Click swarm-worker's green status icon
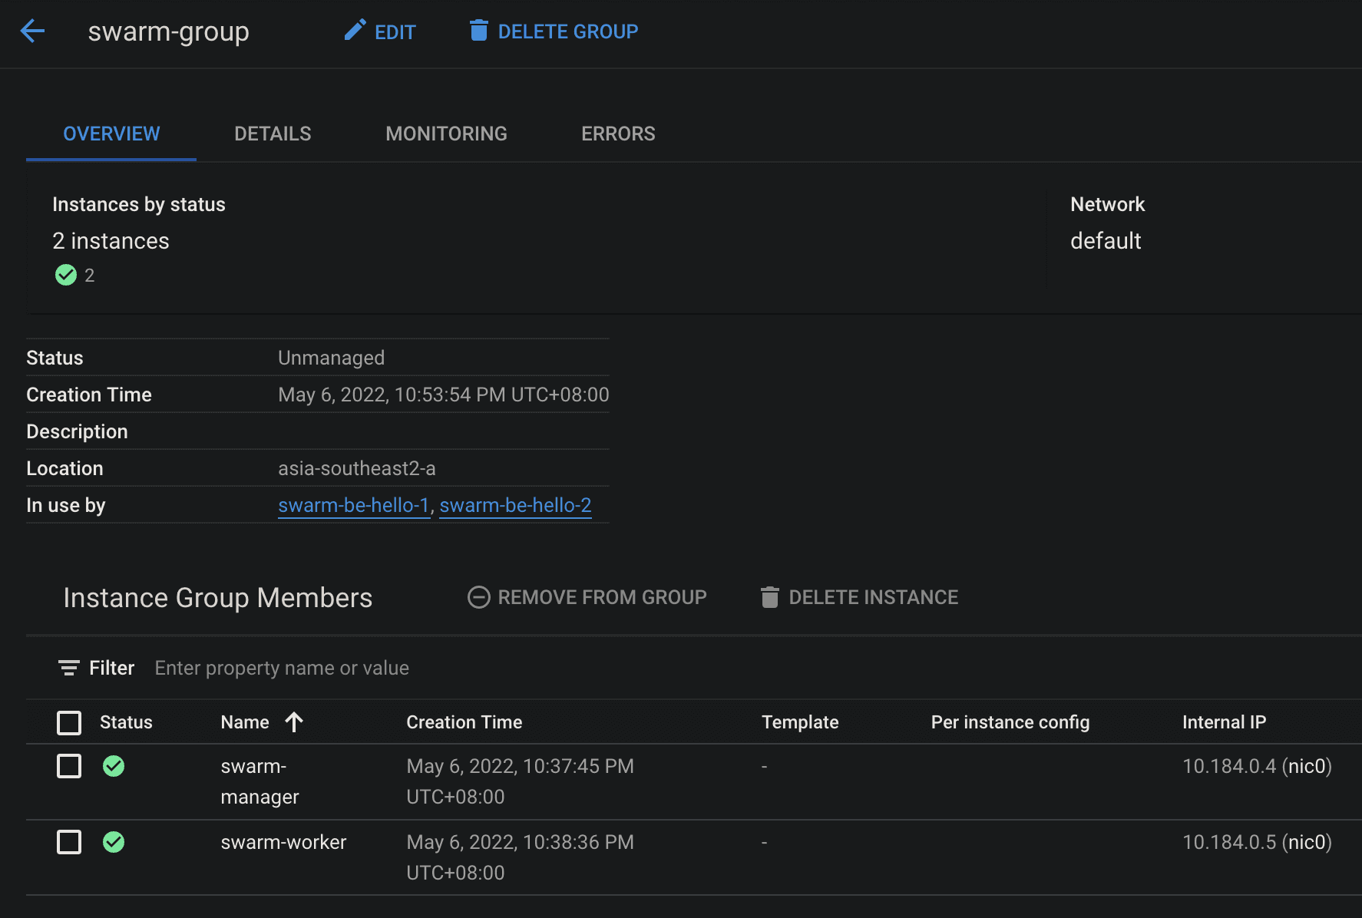1362x918 pixels. coord(114,842)
